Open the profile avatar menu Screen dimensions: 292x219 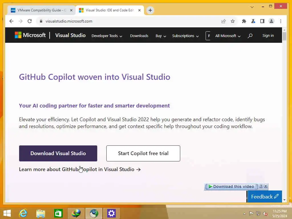pyautogui.click(x=271, y=21)
